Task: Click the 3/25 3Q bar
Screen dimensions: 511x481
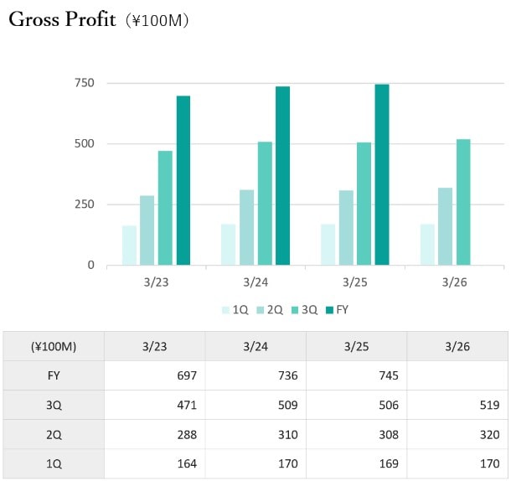Action: pyautogui.click(x=364, y=204)
